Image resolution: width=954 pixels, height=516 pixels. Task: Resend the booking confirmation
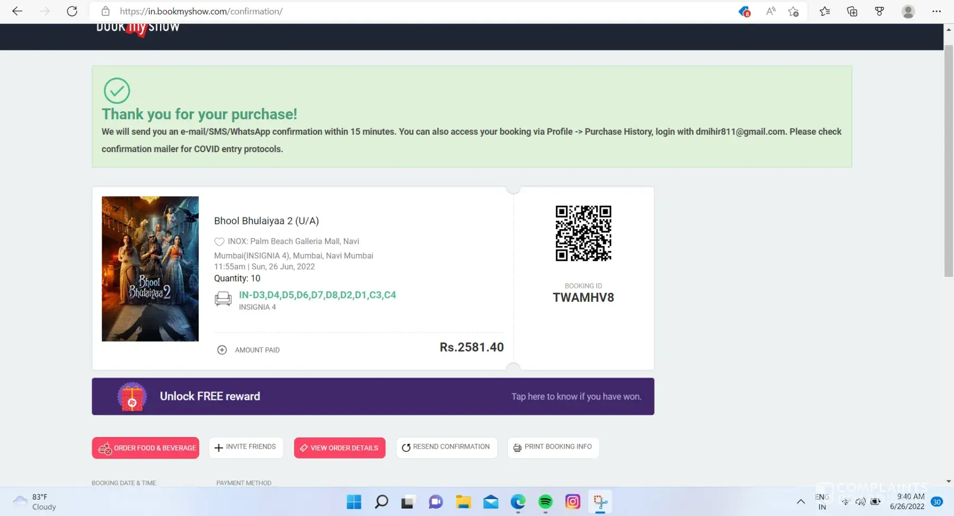pos(446,448)
